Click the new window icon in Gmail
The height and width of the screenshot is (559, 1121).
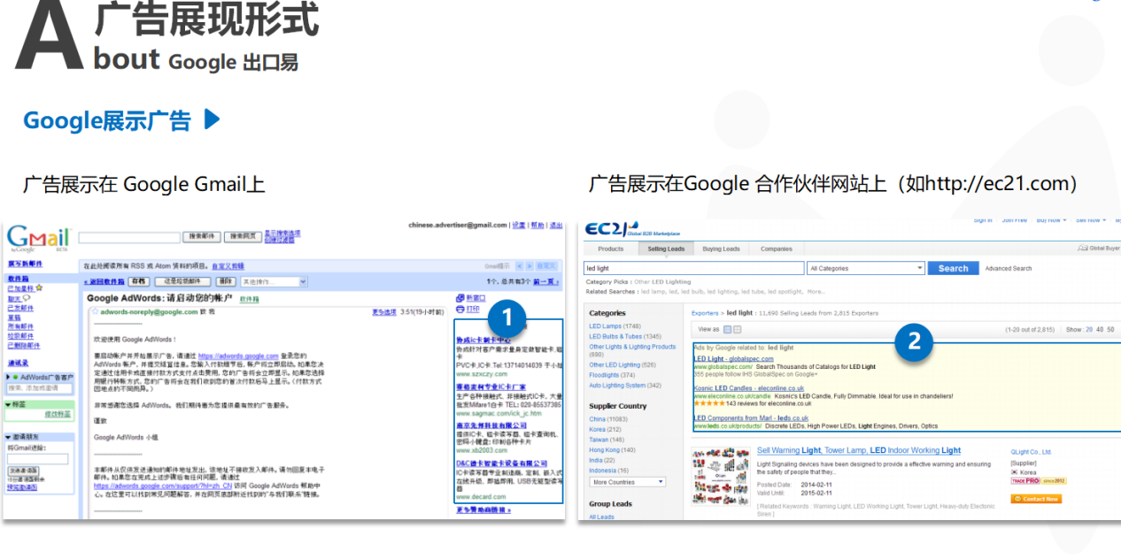pos(460,298)
